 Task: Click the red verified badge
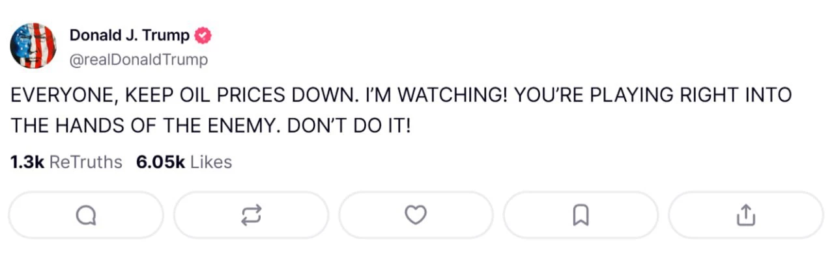(203, 36)
